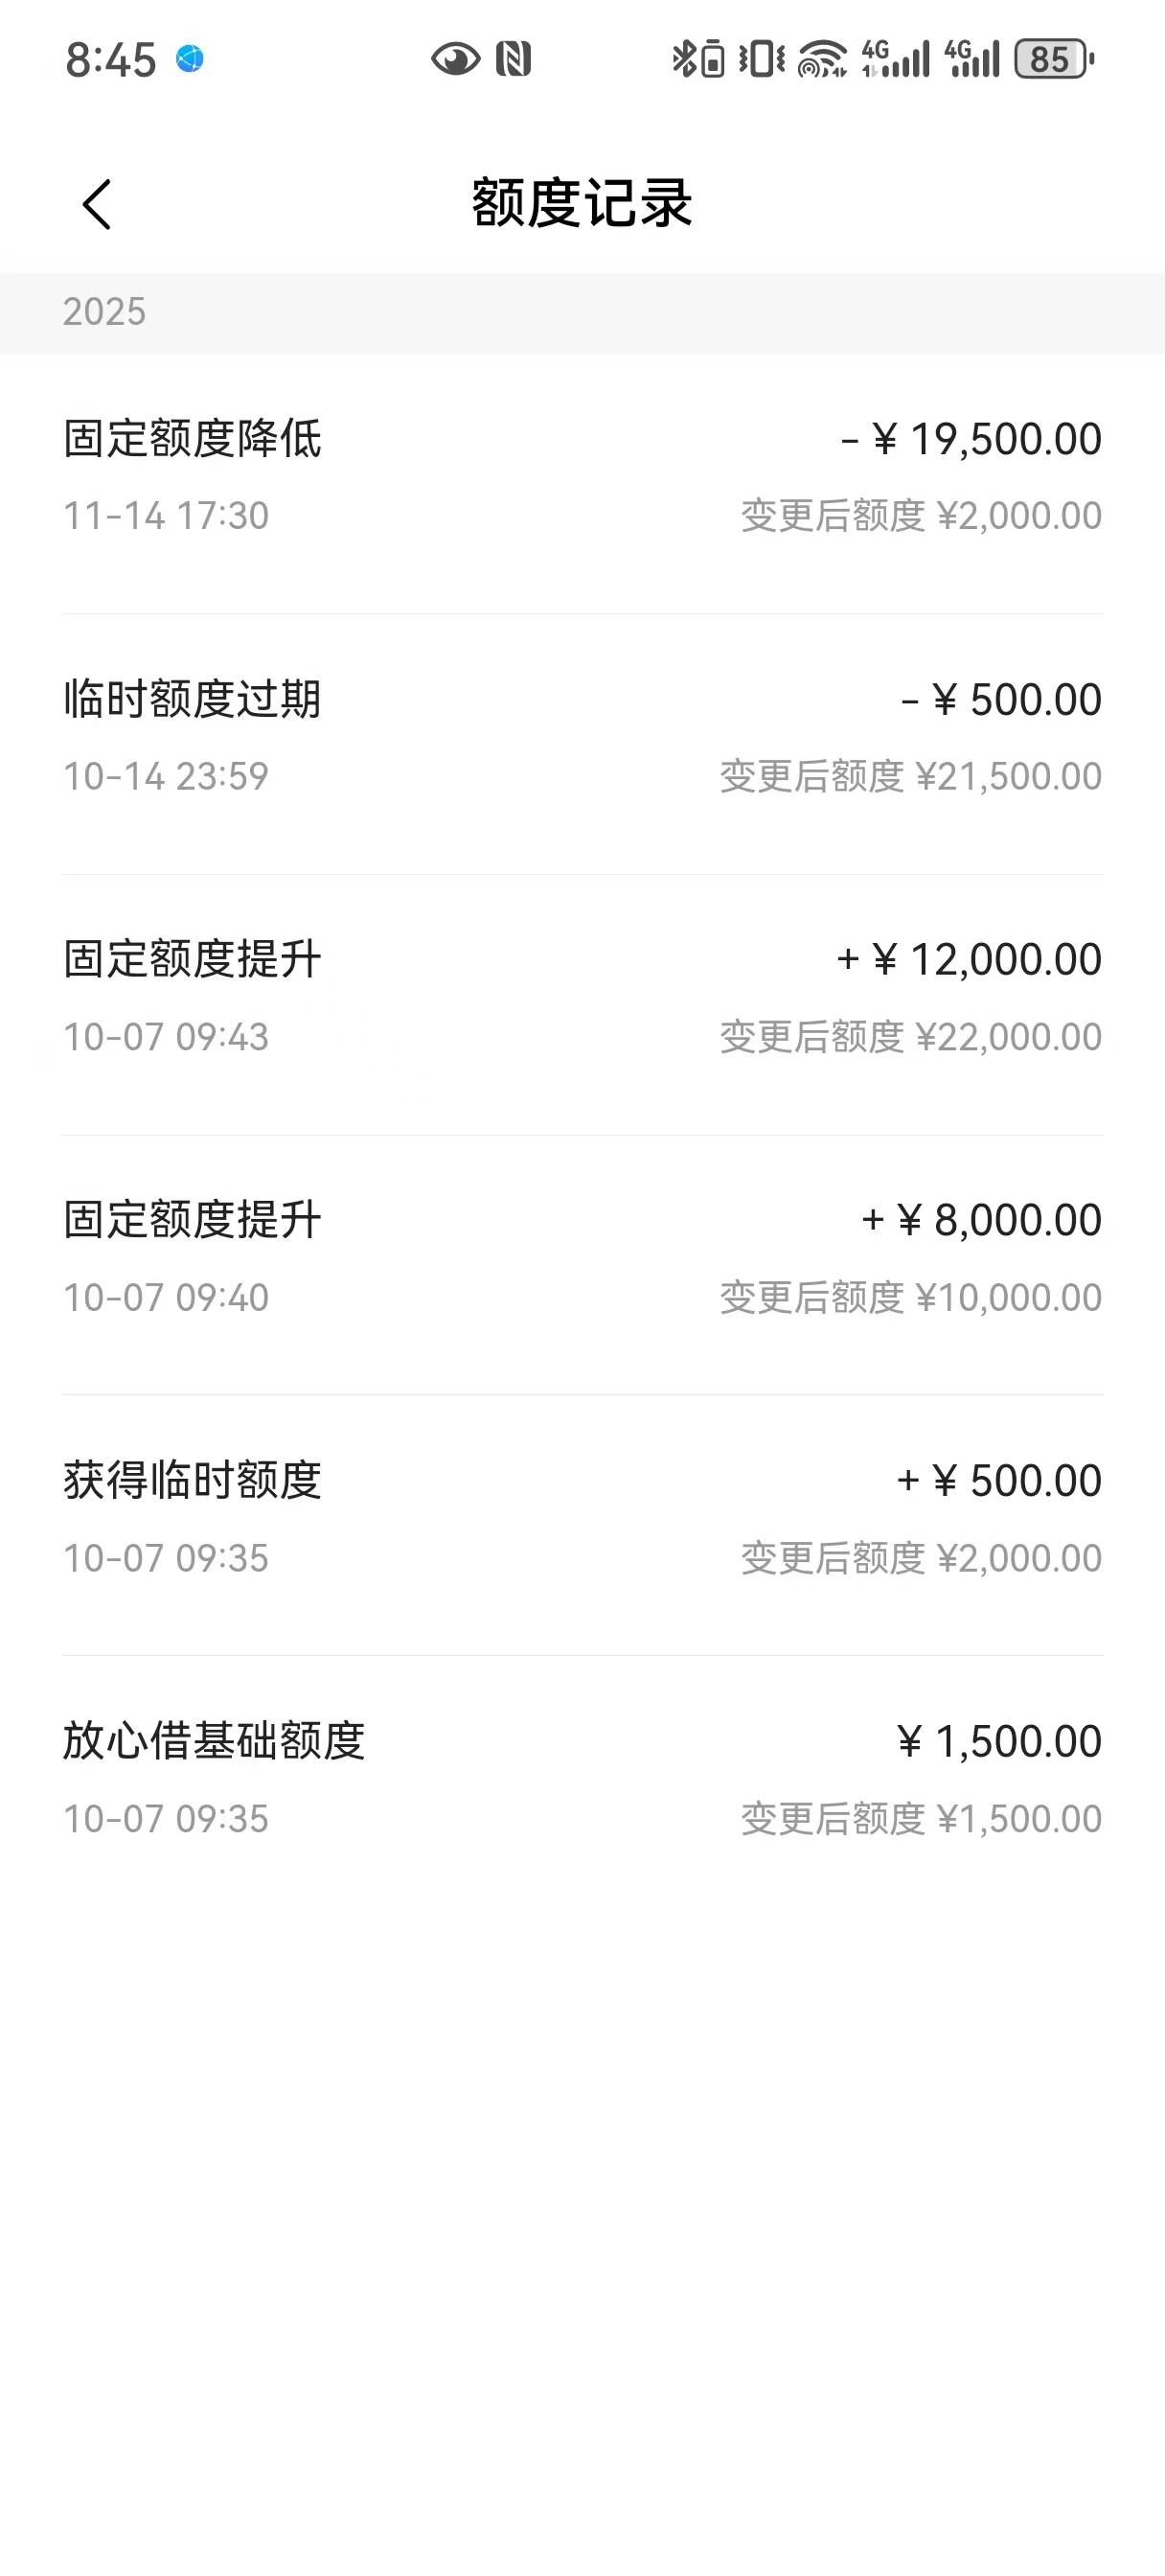Tap the + ¥ 8,000.00 amount
The height and width of the screenshot is (2576, 1165).
pyautogui.click(x=981, y=1220)
